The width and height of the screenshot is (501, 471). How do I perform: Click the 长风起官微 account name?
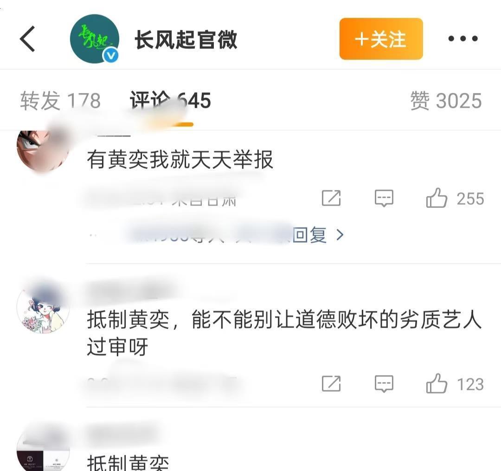point(186,39)
